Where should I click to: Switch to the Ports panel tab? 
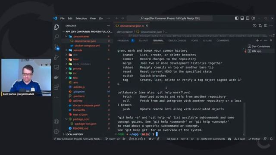tap(194, 40)
